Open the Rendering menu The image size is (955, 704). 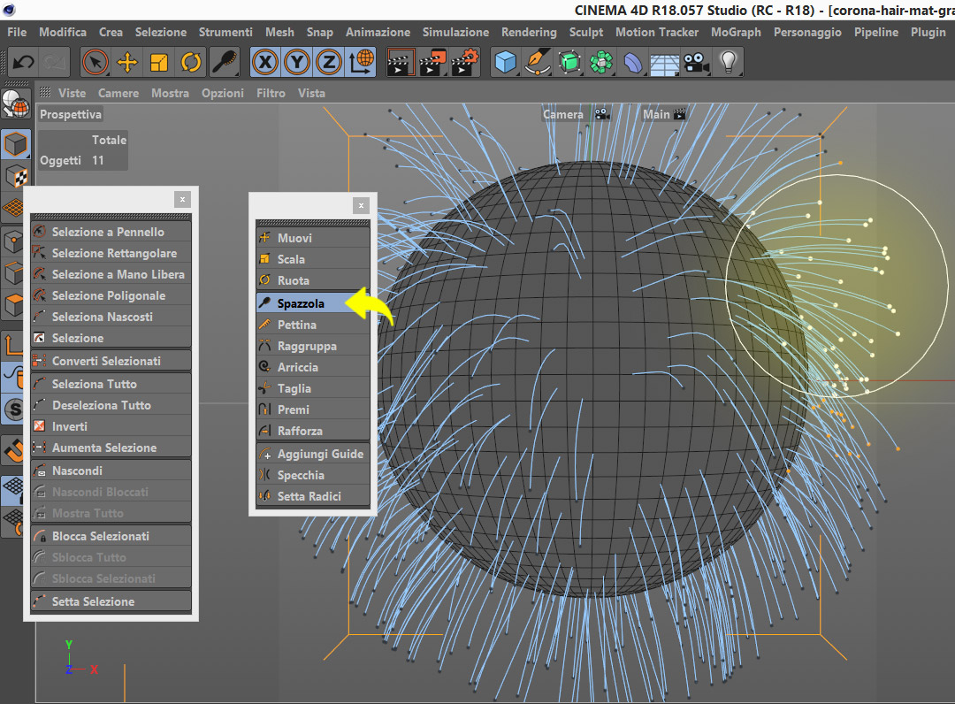coord(529,32)
